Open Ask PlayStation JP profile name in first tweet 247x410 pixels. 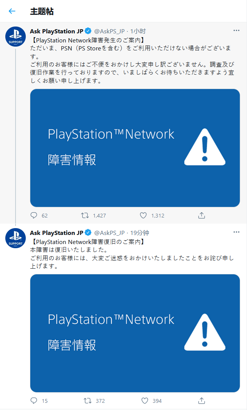pyautogui.click(x=56, y=31)
